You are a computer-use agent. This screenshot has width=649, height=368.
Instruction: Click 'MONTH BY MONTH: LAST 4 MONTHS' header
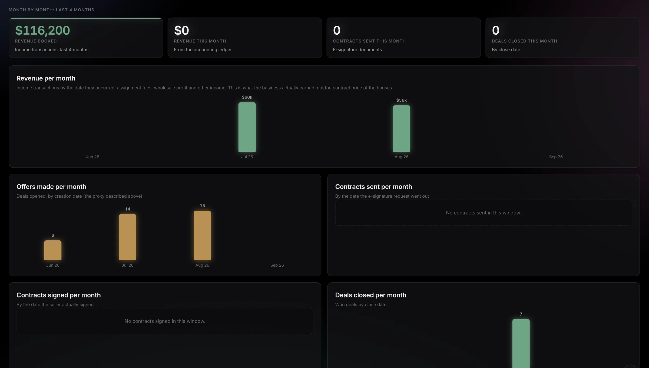coord(51,10)
